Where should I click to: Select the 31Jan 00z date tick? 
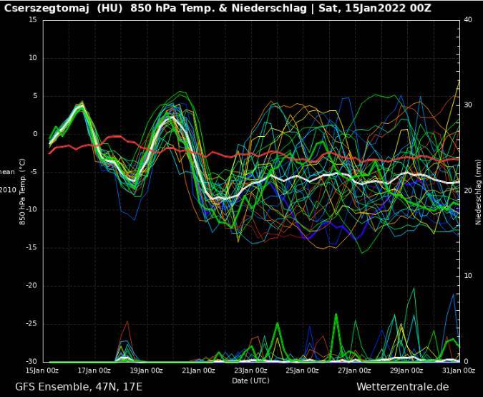click(x=458, y=370)
